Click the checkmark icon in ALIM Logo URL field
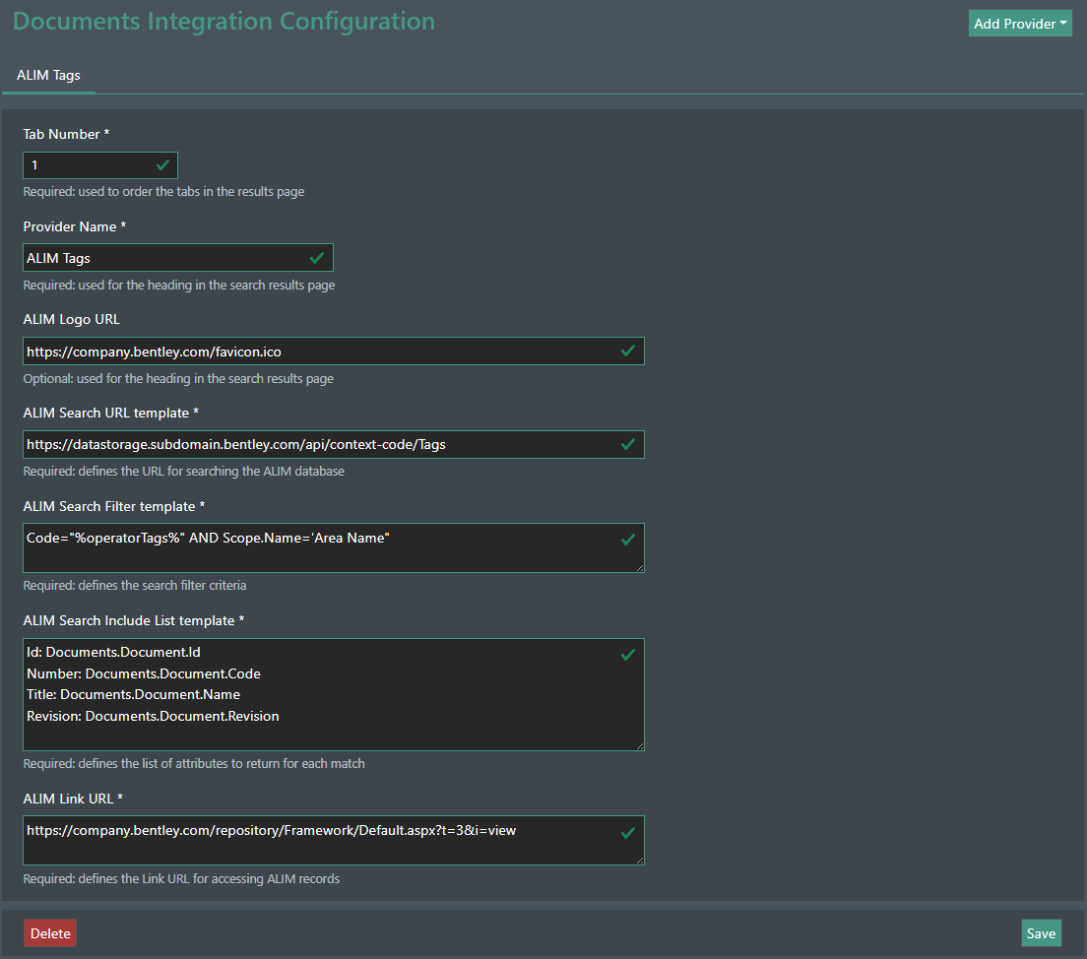Image resolution: width=1087 pixels, height=959 pixels. [628, 351]
